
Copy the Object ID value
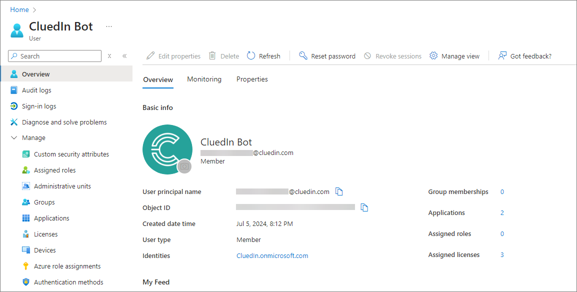364,207
